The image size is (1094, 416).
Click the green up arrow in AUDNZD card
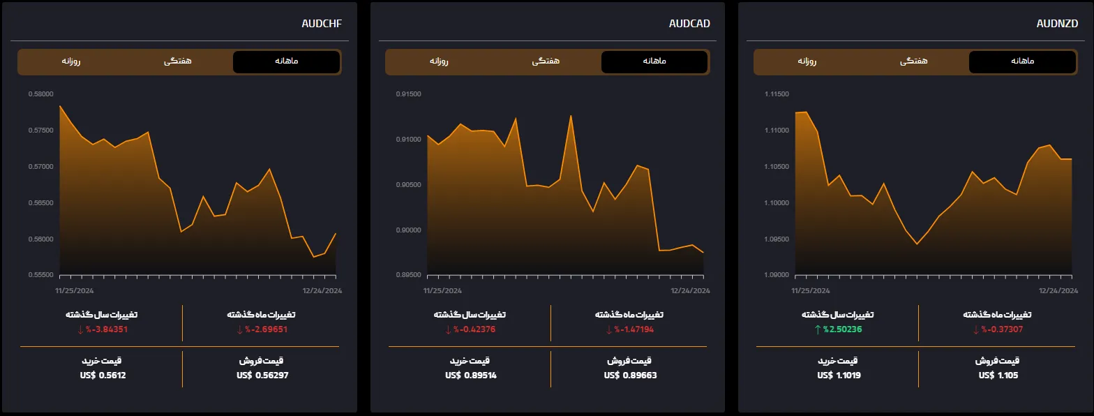point(818,329)
